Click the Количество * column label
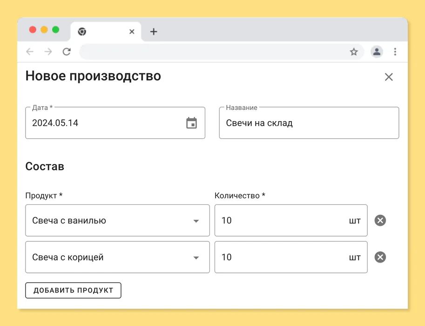This screenshot has height=326, width=425. pos(240,196)
